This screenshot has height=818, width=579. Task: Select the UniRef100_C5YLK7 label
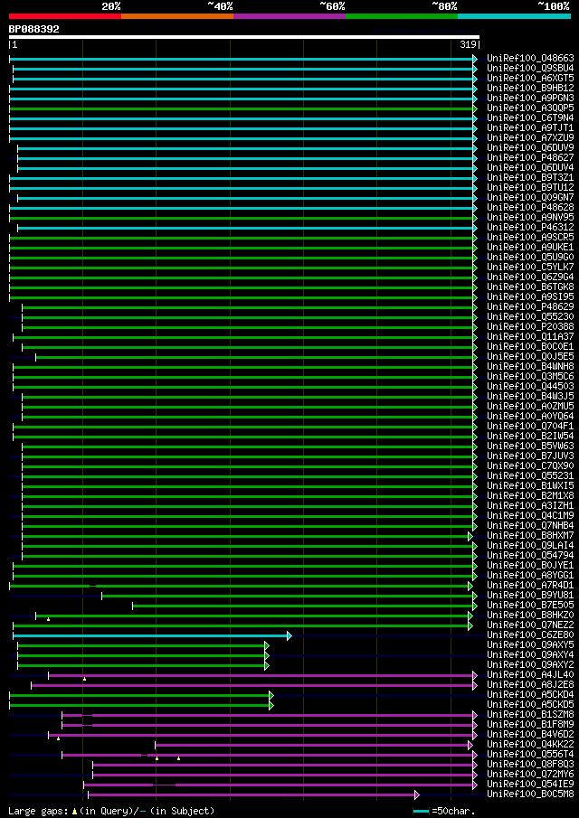[530, 268]
